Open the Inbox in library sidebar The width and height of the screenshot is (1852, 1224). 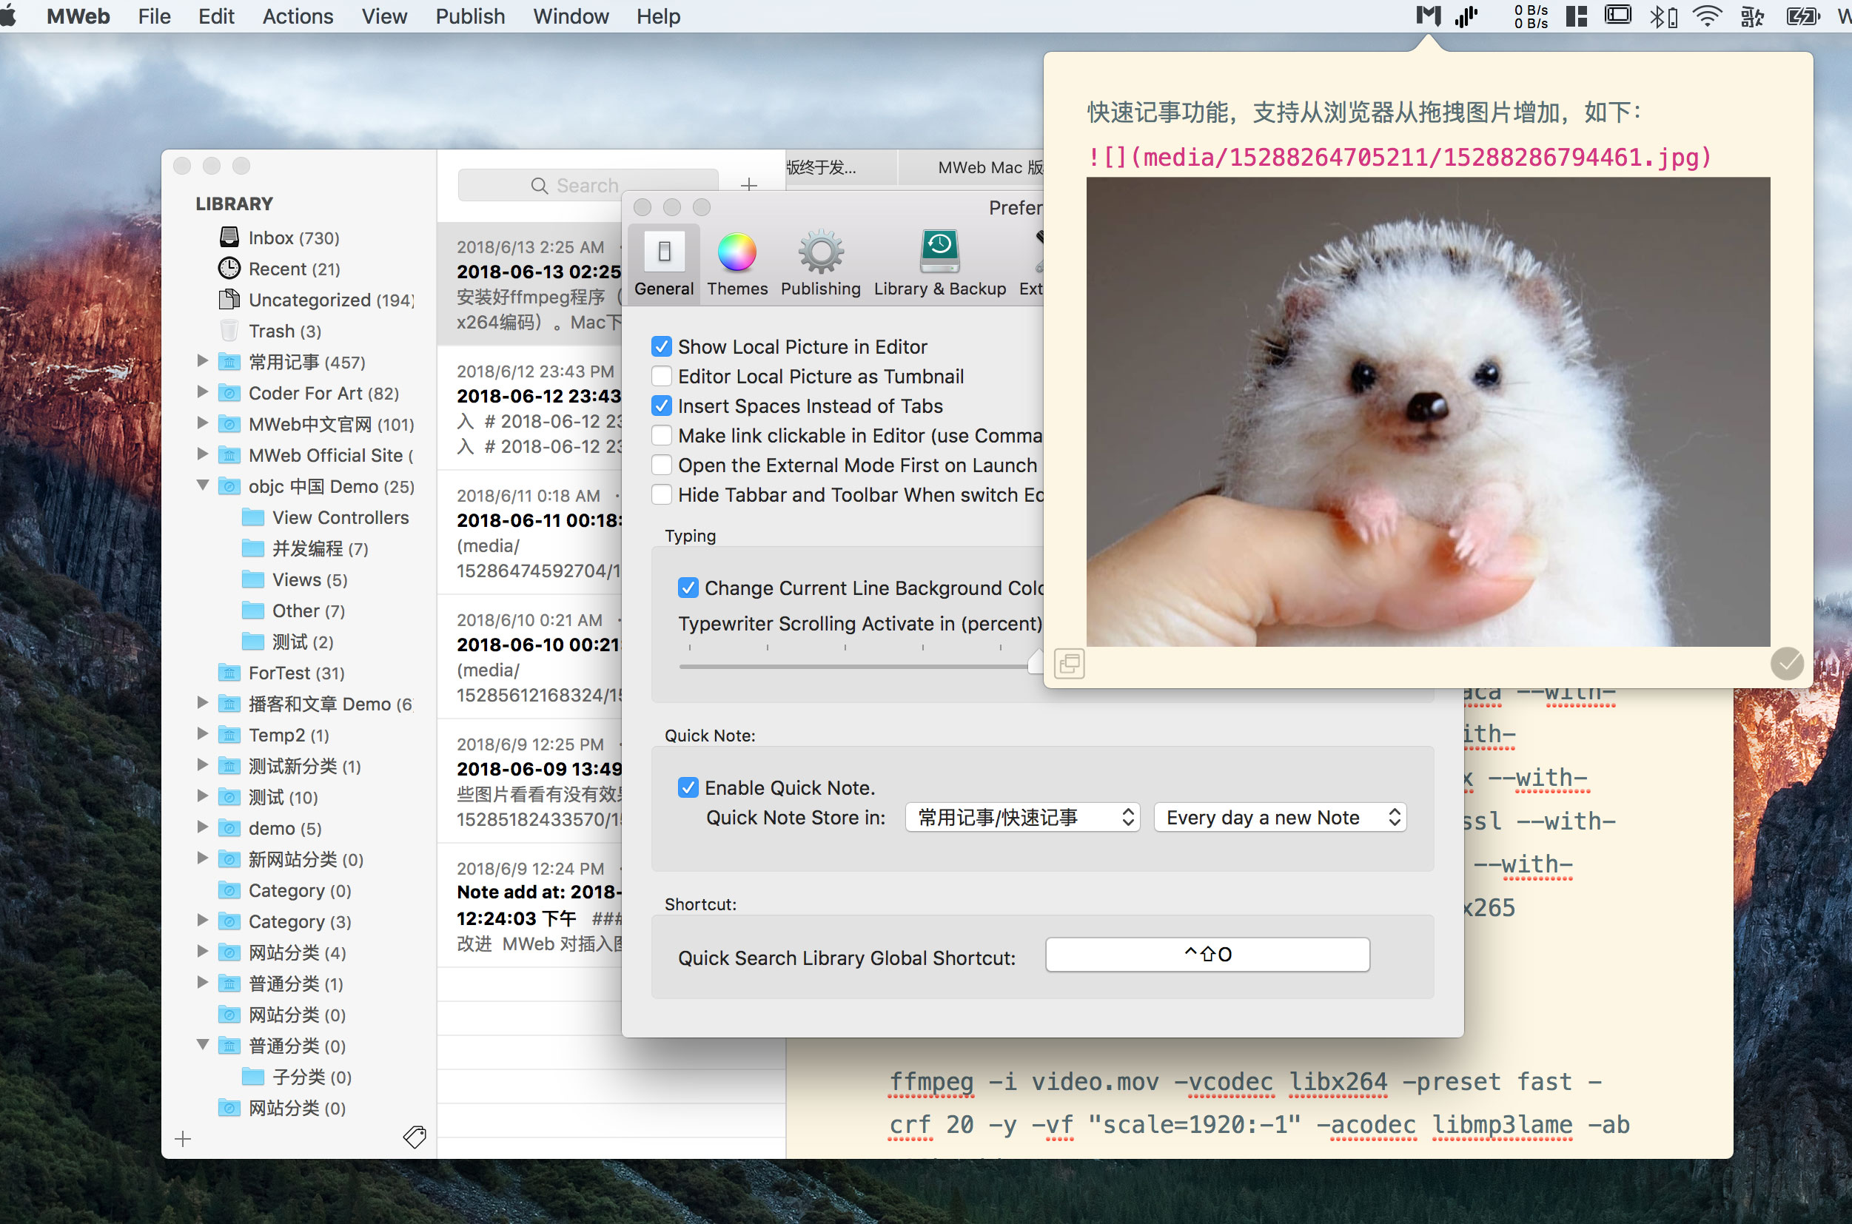[x=293, y=238]
